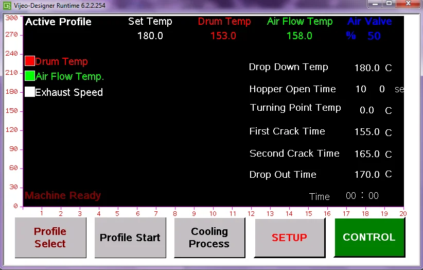423x270 pixels.
Task: Open the green CONTROL page
Action: pos(369,237)
